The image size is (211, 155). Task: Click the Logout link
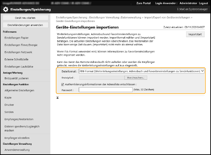[x=203, y=3]
